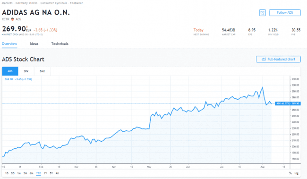Screen dimensions: 307x179
Task: Switch to the Ideas tab
Action: click(x=34, y=43)
